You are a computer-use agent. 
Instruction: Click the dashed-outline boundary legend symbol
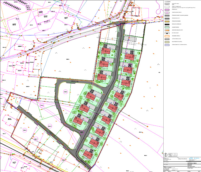tap(167, 7)
